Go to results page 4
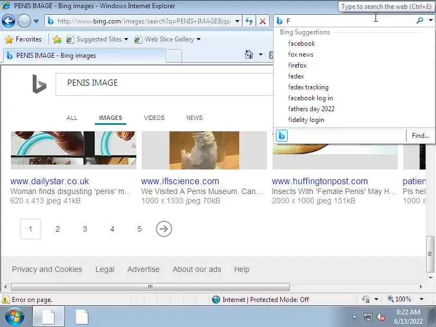The image size is (436, 327). click(112, 229)
